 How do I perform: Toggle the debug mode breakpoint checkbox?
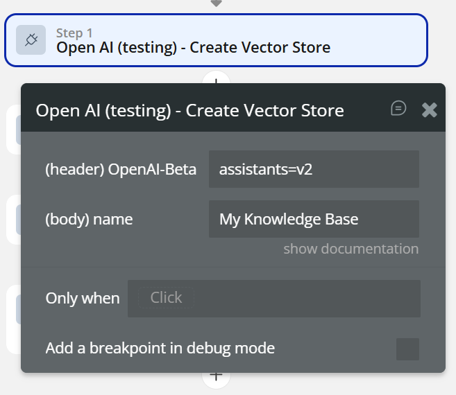(407, 349)
